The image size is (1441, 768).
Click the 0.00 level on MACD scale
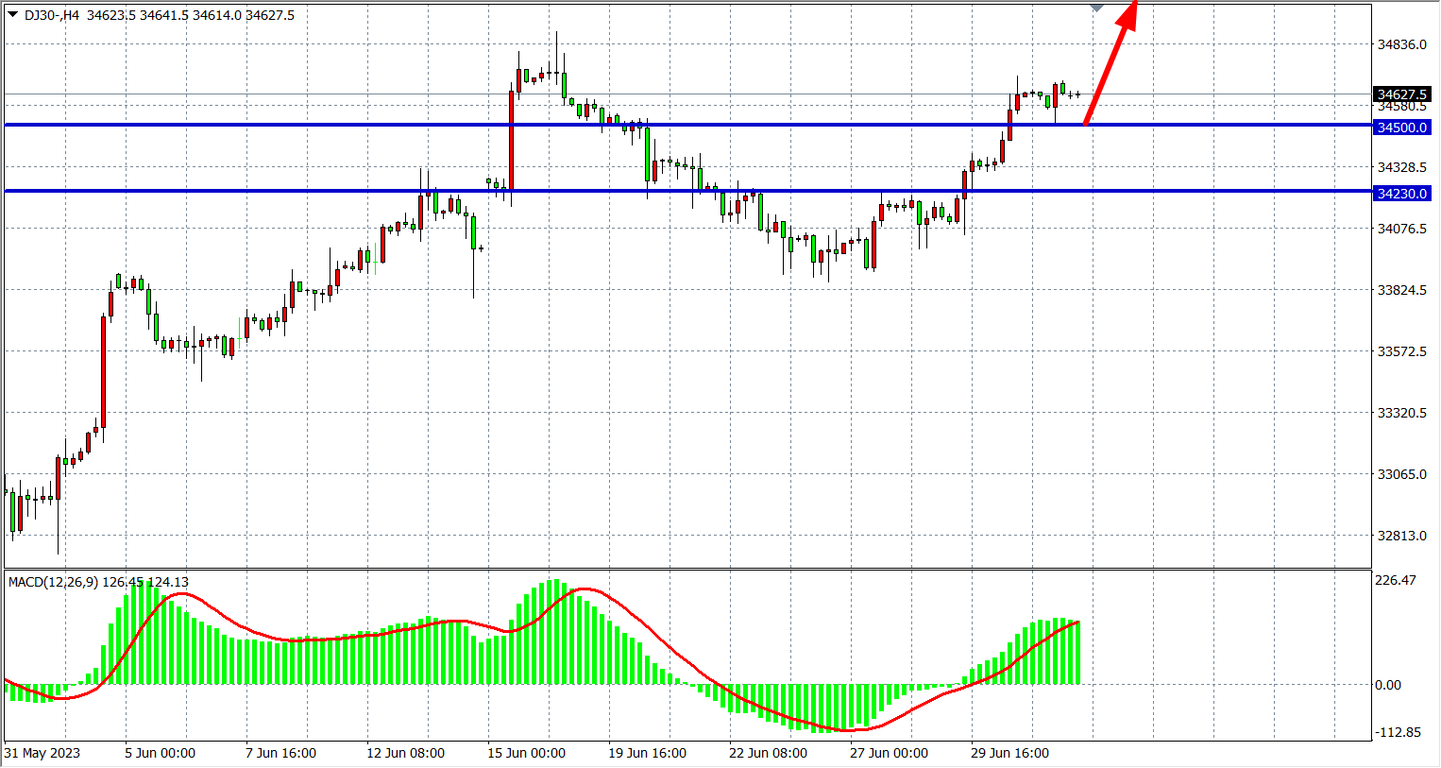pyautogui.click(x=1388, y=685)
